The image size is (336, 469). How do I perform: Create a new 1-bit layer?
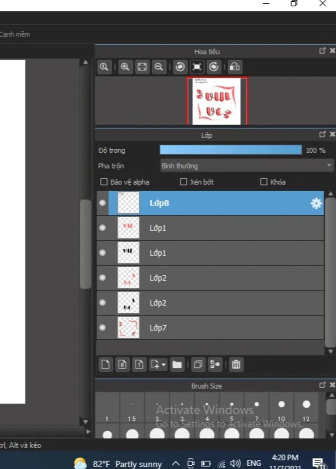(x=139, y=364)
